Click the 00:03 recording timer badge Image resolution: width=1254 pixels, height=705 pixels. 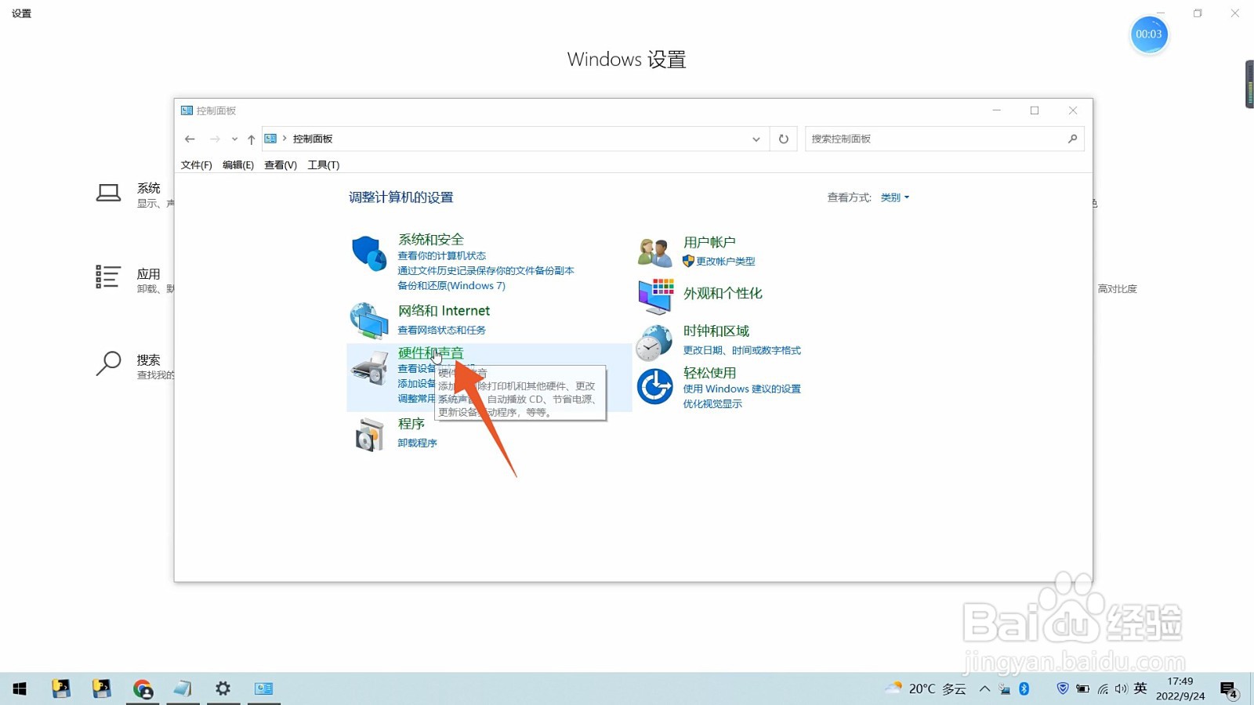(1149, 34)
